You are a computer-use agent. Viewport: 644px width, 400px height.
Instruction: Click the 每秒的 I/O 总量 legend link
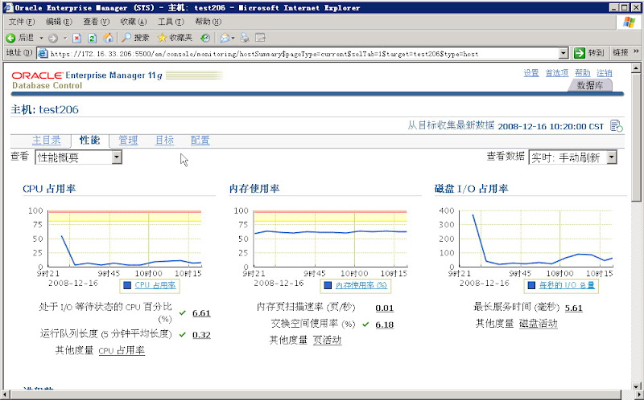(567, 285)
